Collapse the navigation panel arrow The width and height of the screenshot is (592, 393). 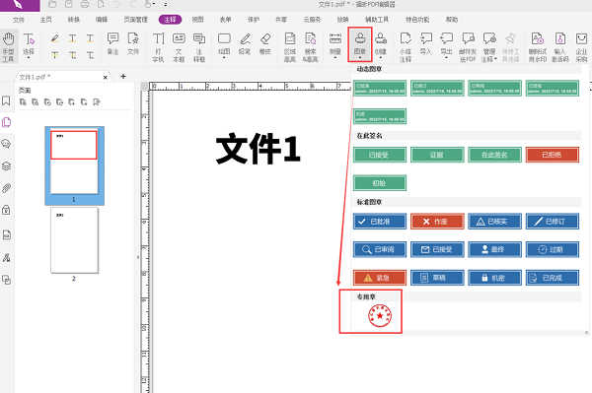(x=138, y=257)
